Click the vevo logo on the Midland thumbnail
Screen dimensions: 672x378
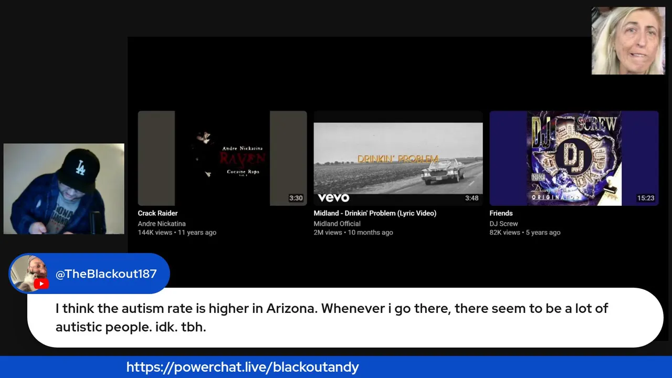[x=333, y=197]
